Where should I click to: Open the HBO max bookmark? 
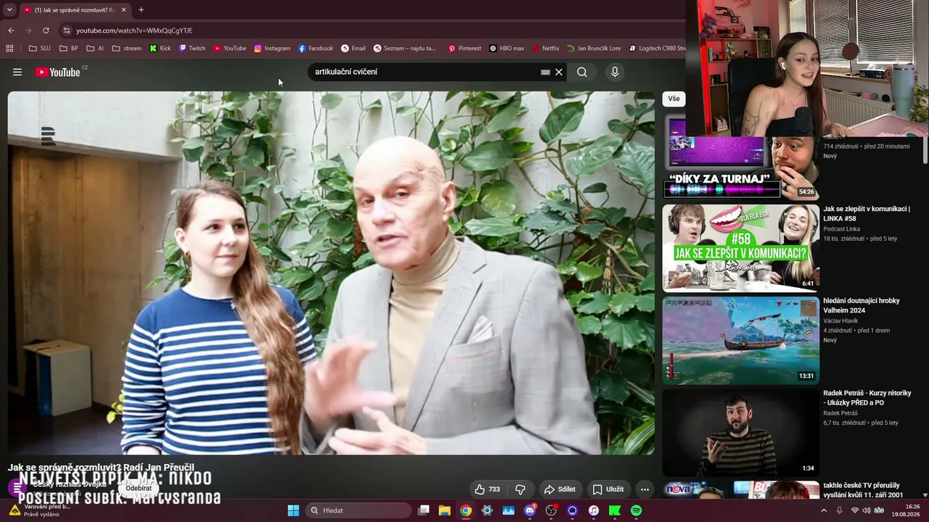click(507, 49)
